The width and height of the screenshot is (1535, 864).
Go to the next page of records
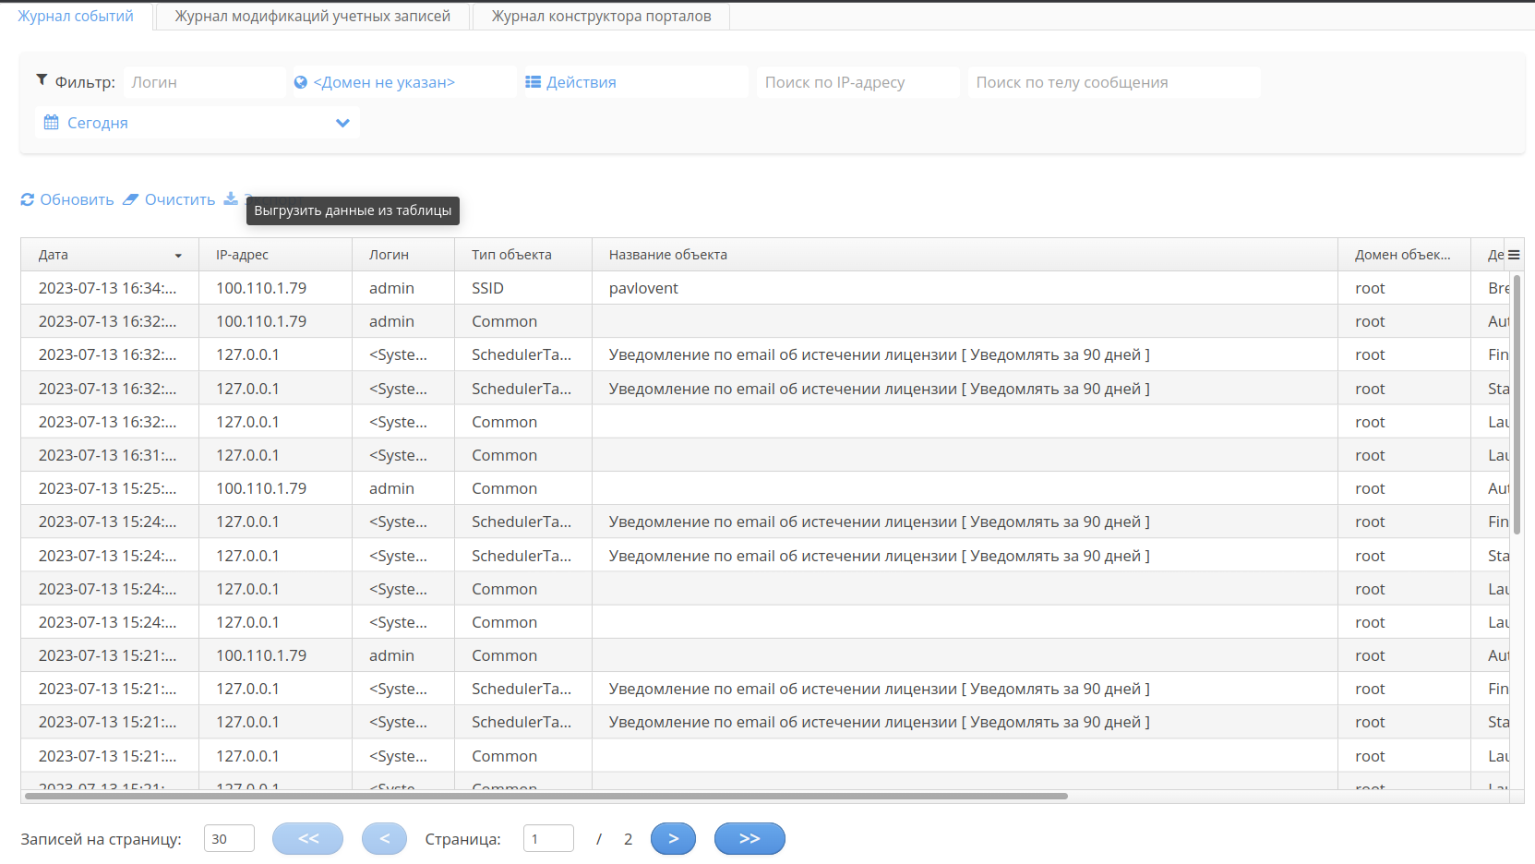tap(673, 838)
